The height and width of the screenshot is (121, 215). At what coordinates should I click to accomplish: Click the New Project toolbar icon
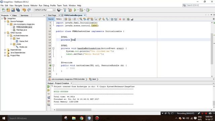click(x=8, y=10)
